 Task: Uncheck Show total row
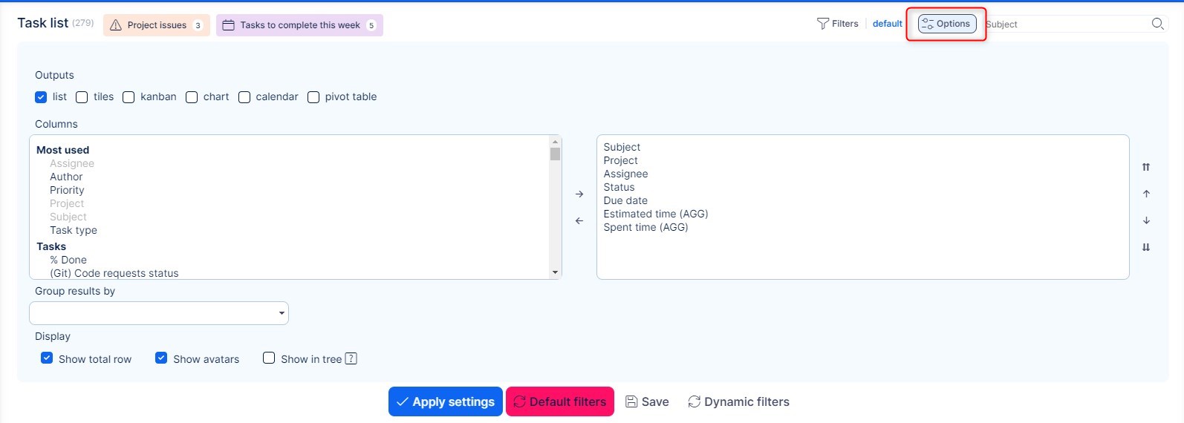(x=47, y=358)
